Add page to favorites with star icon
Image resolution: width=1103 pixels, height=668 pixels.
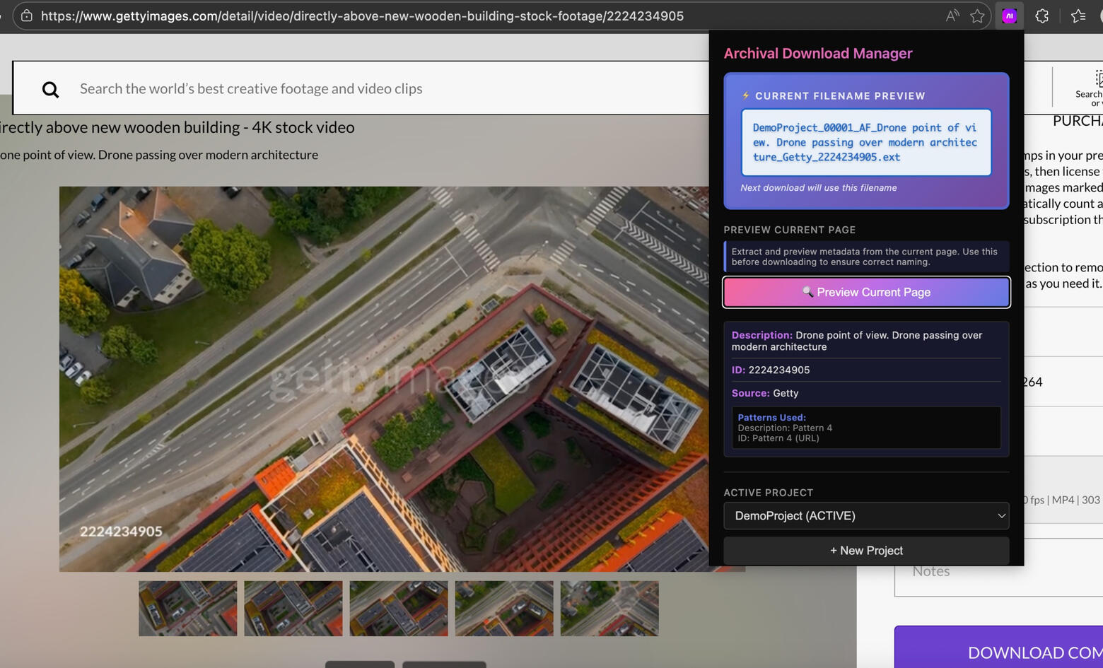977,16
